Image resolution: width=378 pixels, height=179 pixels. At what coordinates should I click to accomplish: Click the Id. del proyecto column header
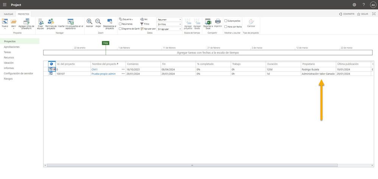73,64
